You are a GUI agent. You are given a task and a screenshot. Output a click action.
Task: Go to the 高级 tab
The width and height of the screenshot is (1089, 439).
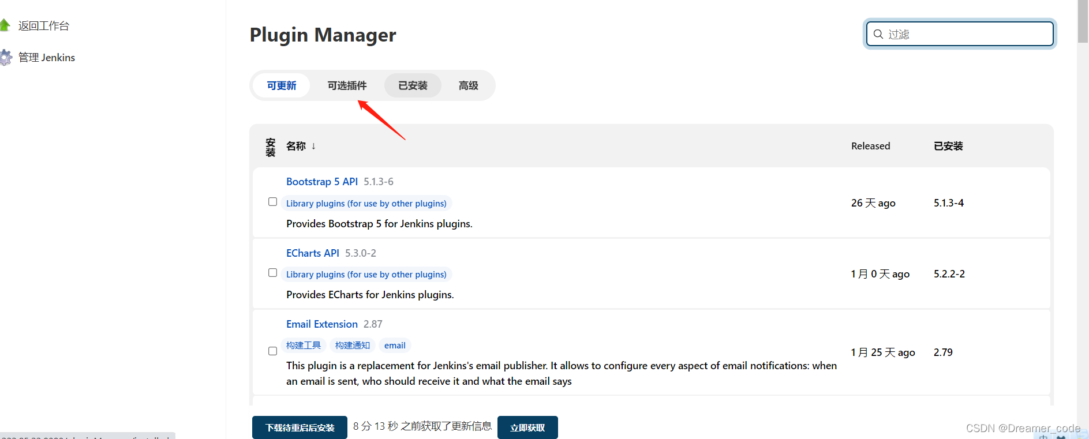(468, 85)
